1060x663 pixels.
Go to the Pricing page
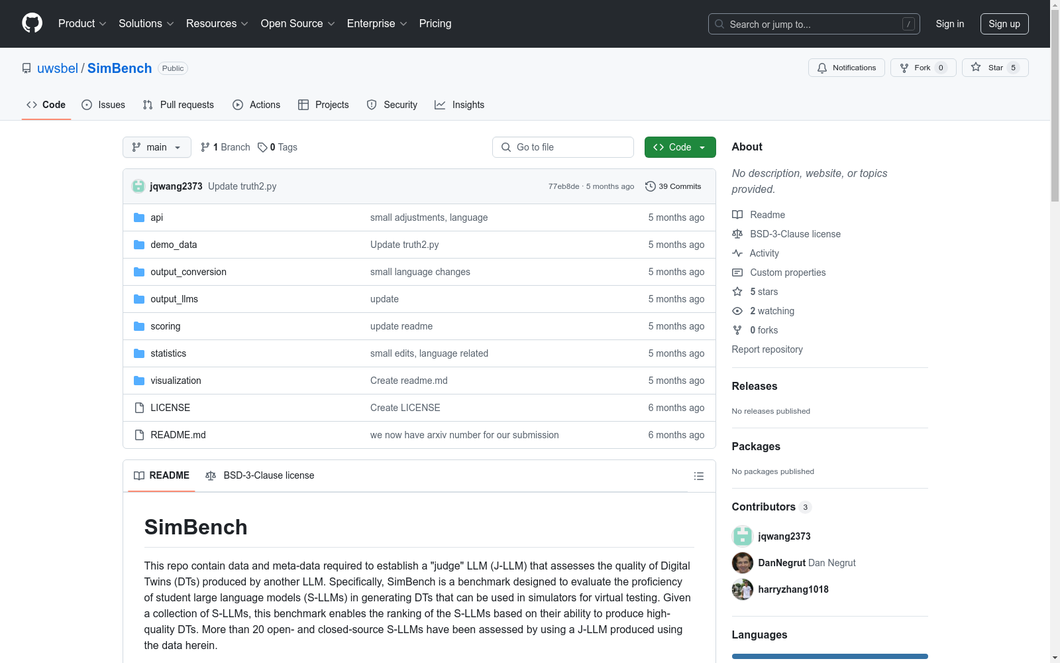435,23
